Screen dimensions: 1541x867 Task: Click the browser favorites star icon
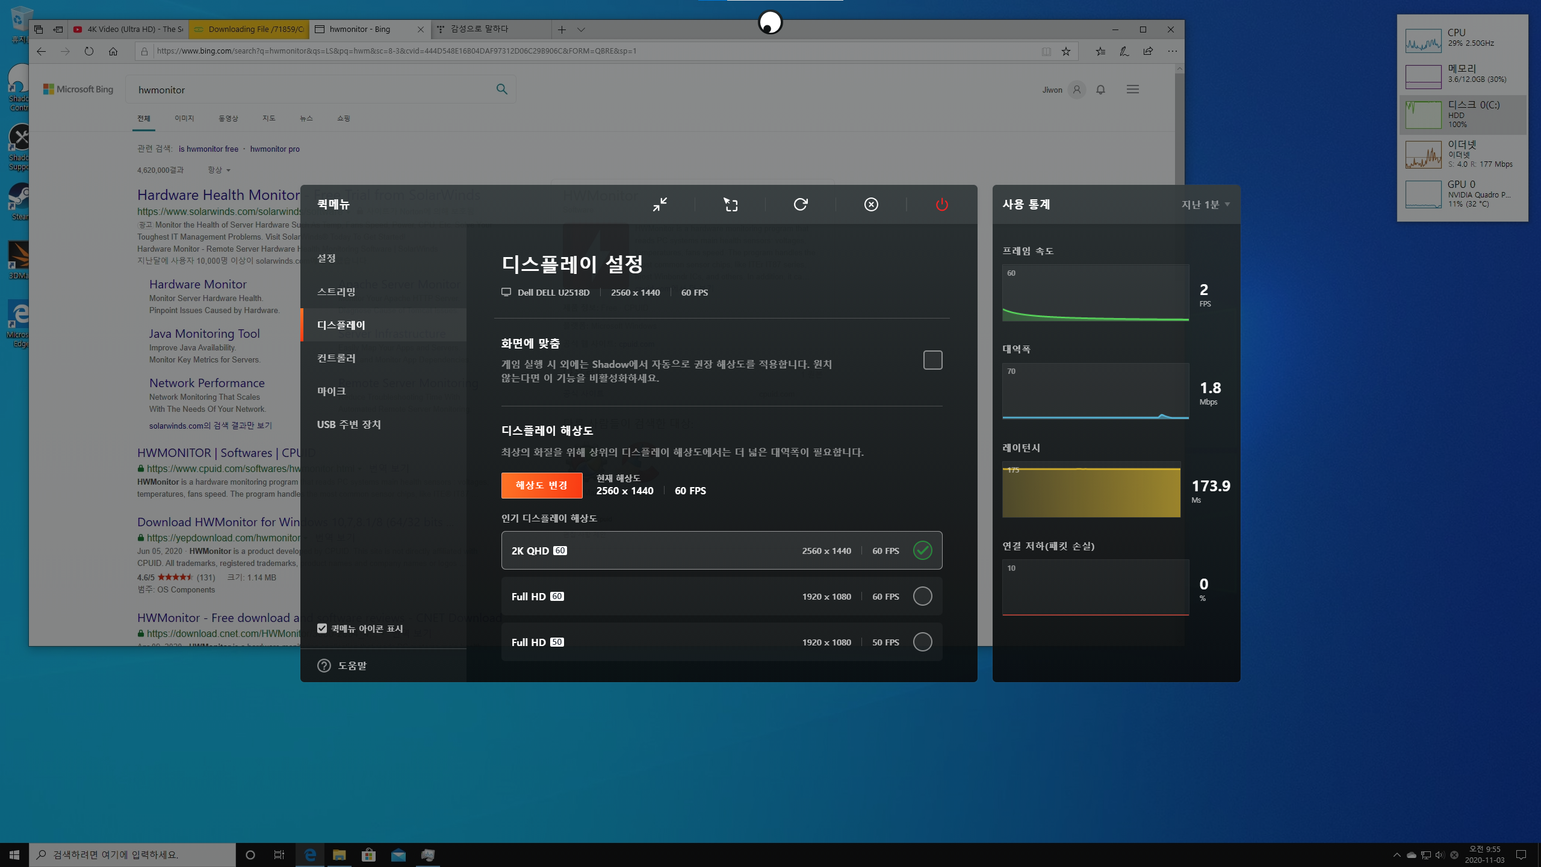pyautogui.click(x=1066, y=51)
